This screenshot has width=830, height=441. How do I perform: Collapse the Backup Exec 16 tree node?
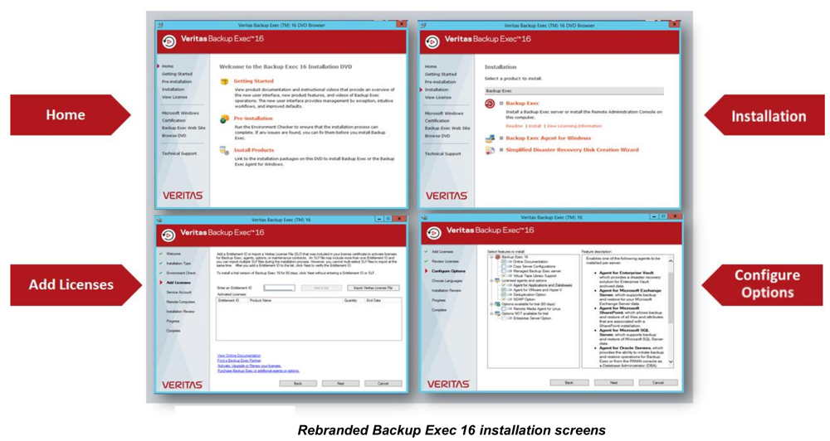491,257
